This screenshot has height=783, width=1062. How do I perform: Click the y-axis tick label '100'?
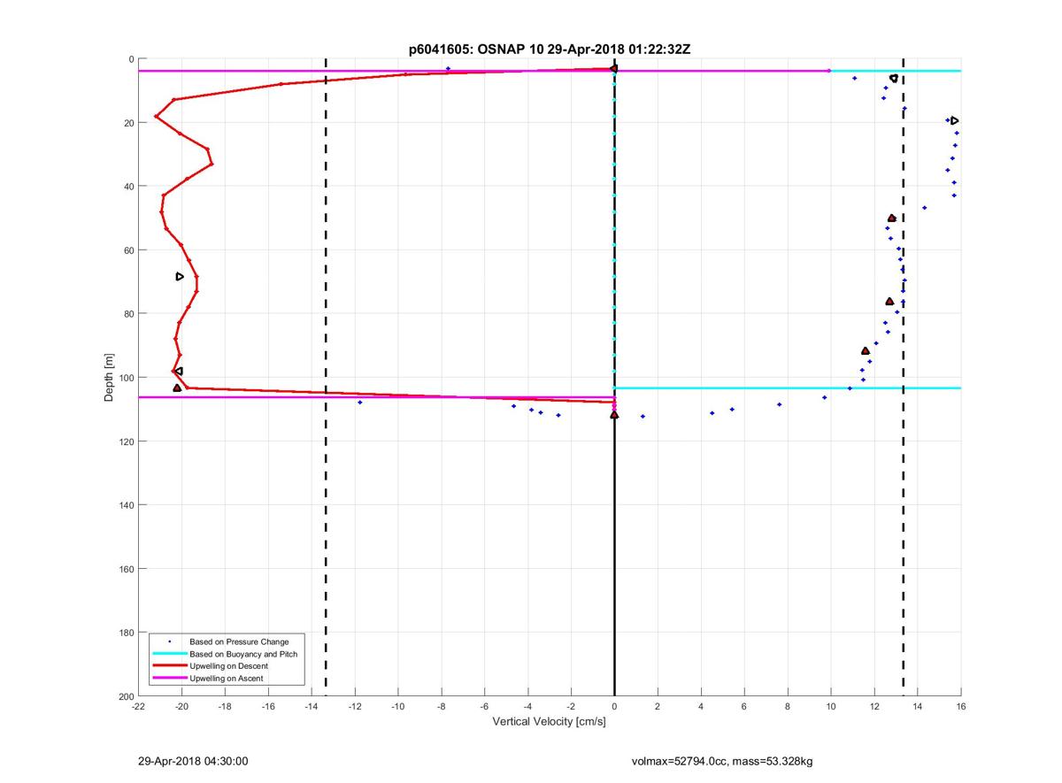click(x=126, y=378)
